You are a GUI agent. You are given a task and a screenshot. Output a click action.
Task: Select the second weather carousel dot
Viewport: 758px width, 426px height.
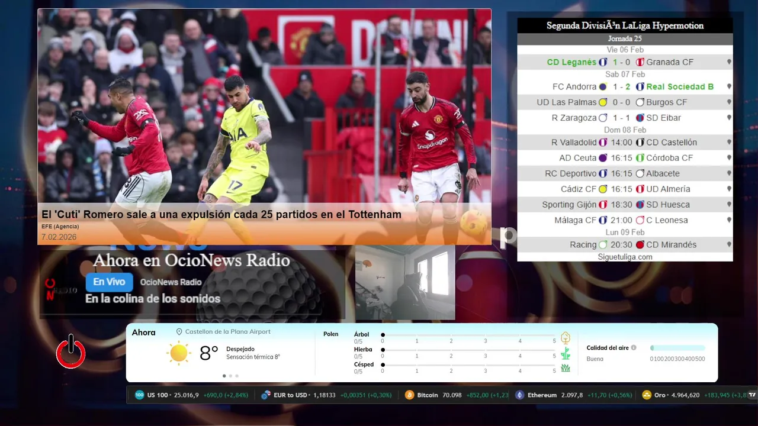pyautogui.click(x=230, y=376)
